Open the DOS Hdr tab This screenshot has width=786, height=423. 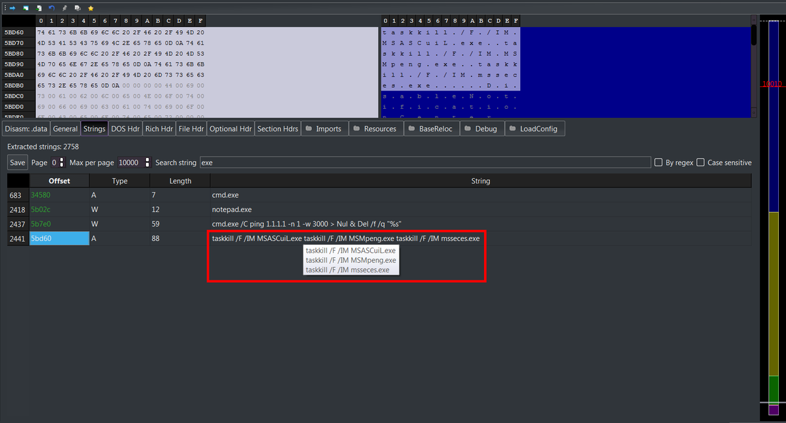125,129
